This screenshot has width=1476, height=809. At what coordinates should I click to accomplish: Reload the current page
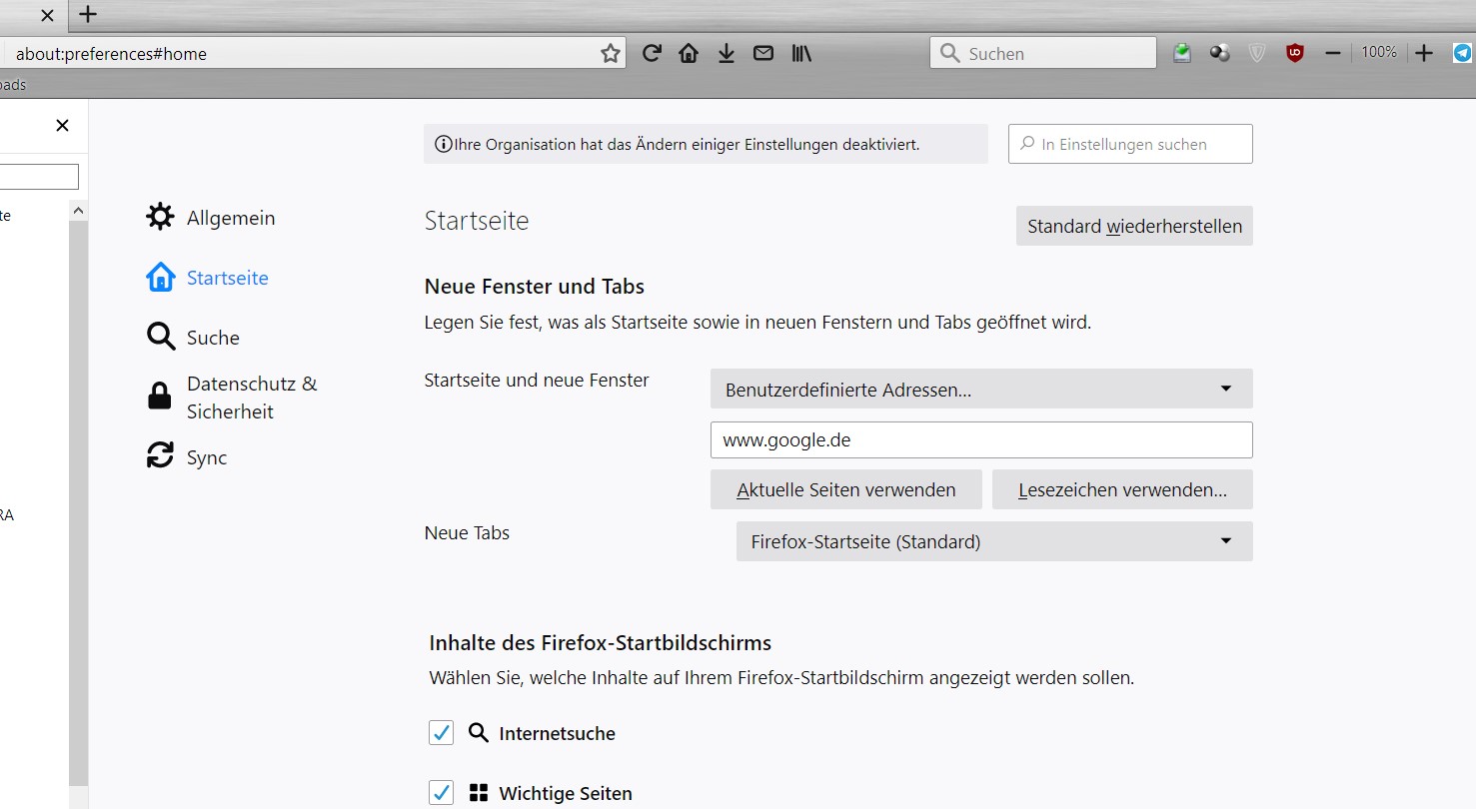point(652,53)
